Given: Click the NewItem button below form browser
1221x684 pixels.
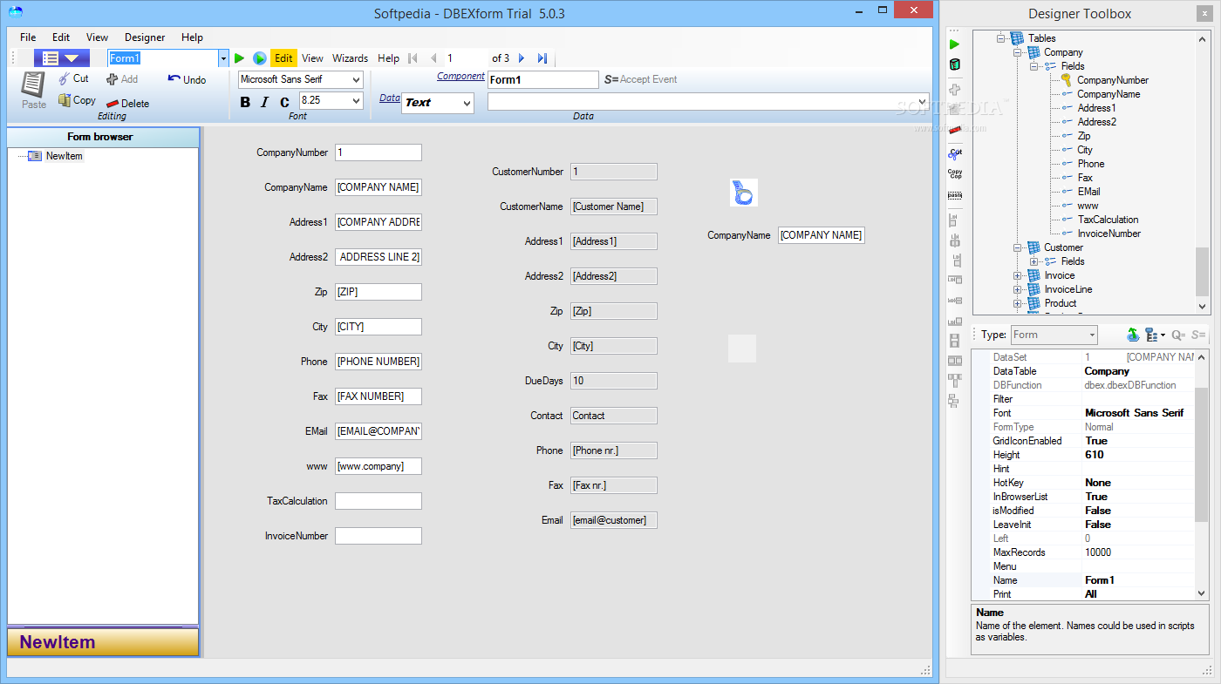Looking at the screenshot, I should tap(103, 642).
